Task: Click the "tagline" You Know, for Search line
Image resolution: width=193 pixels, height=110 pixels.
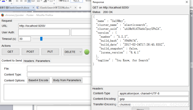Action: point(123,60)
